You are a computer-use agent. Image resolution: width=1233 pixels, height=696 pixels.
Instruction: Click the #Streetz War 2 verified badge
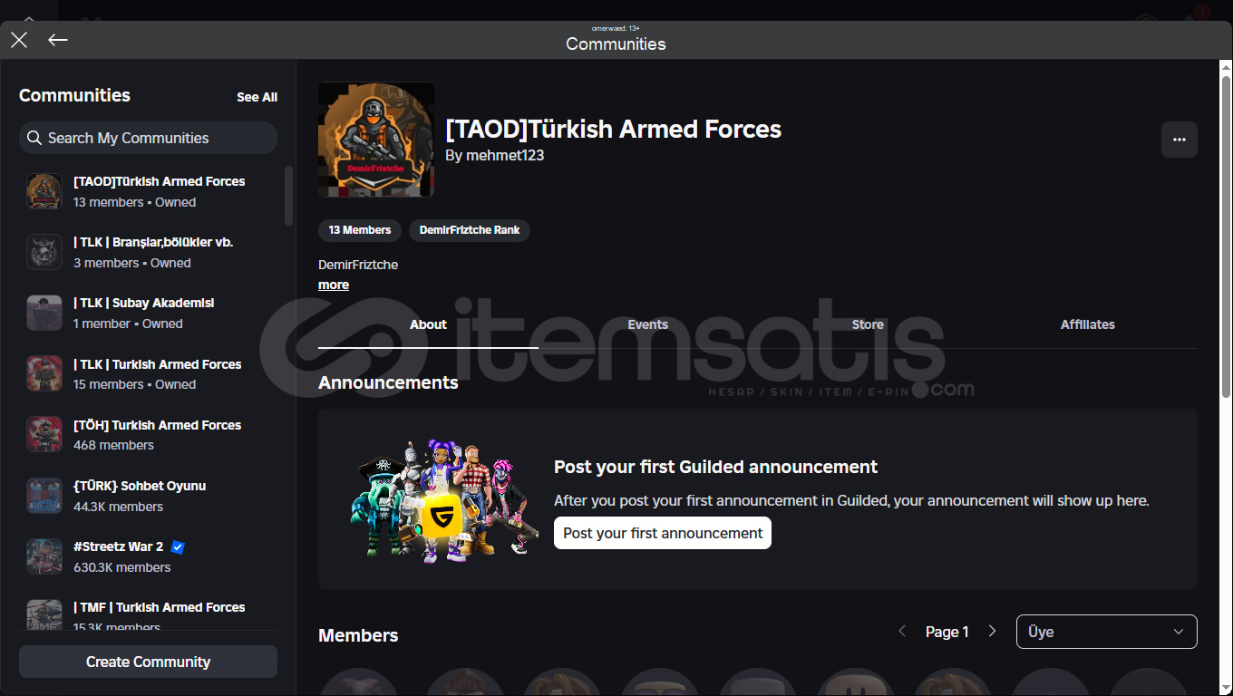[178, 546]
